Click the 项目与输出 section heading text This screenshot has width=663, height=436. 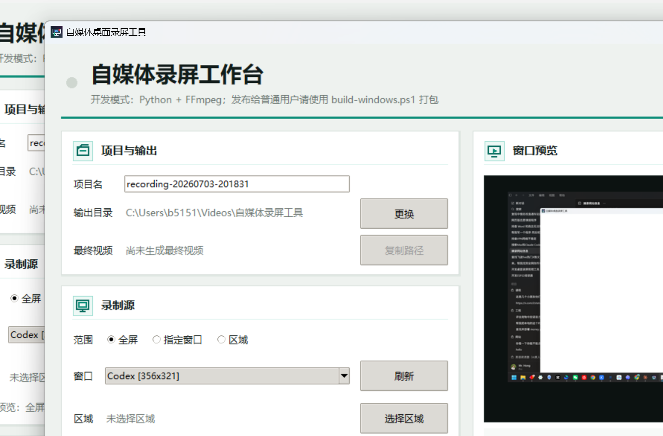click(129, 151)
